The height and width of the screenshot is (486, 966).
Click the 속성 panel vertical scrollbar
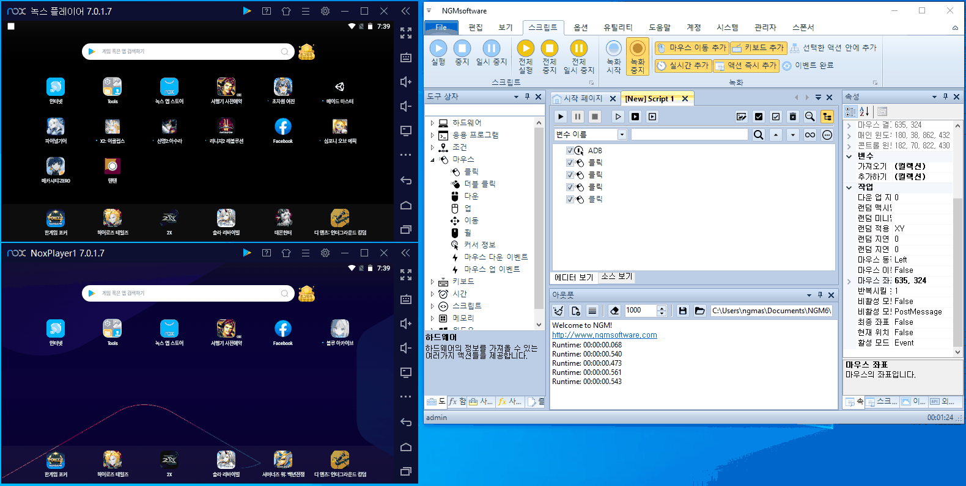tap(957, 238)
